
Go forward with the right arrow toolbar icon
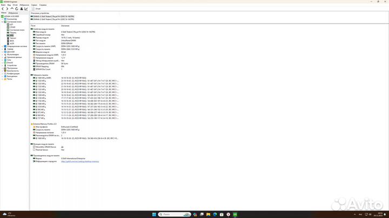pyautogui.click(x=7, y=9)
